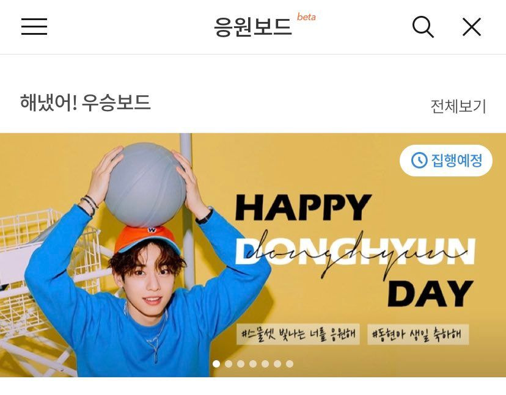Open the Happy Donghyun Day banner
This screenshot has width=506, height=395.
point(253,255)
